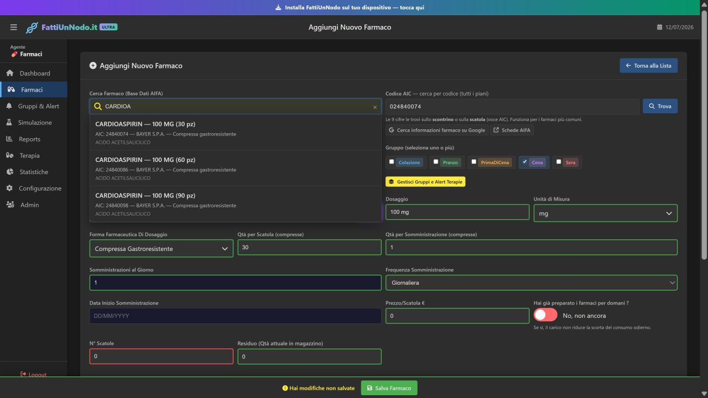Click the magnifier icon in drug search

click(x=98, y=106)
